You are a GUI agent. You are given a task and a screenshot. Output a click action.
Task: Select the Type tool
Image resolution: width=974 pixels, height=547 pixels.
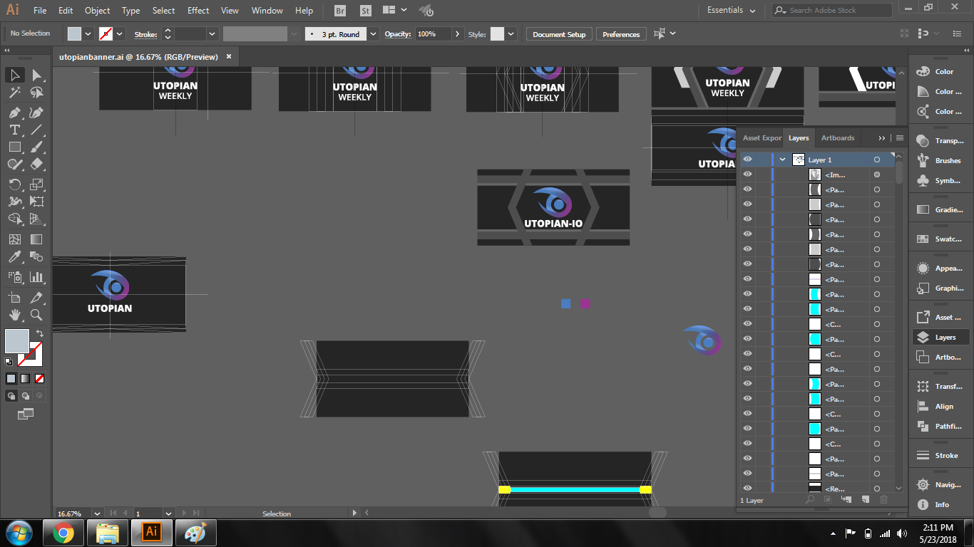(14, 130)
